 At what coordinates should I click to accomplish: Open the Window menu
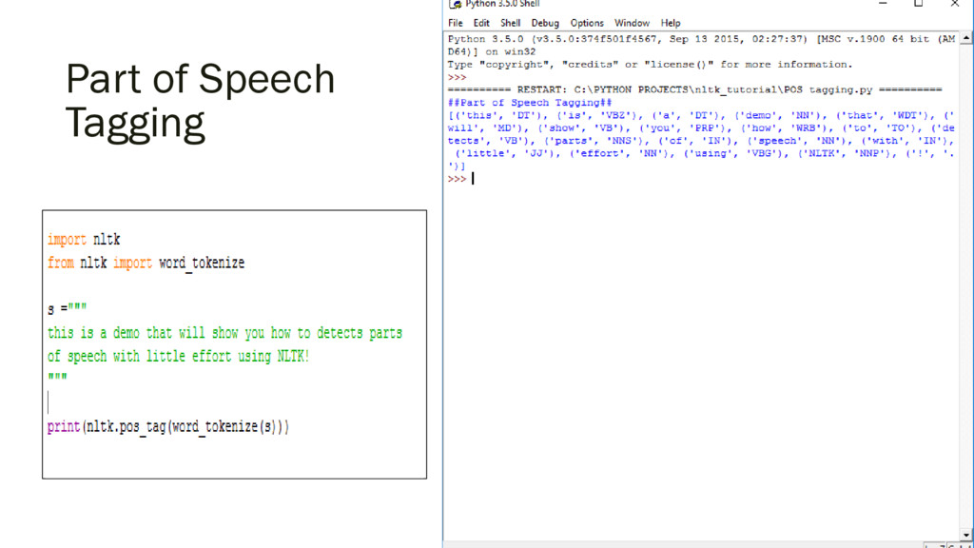click(x=632, y=23)
